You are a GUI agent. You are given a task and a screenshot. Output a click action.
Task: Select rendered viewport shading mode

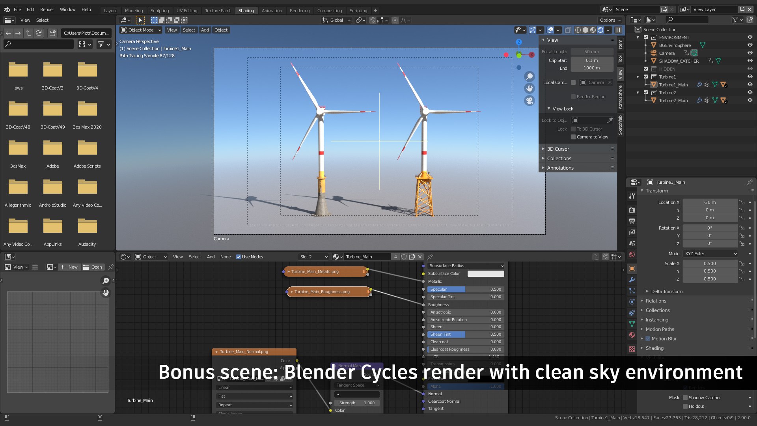[600, 30]
